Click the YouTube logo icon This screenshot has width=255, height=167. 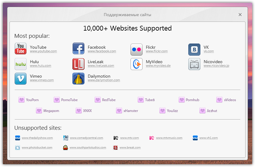click(x=21, y=48)
